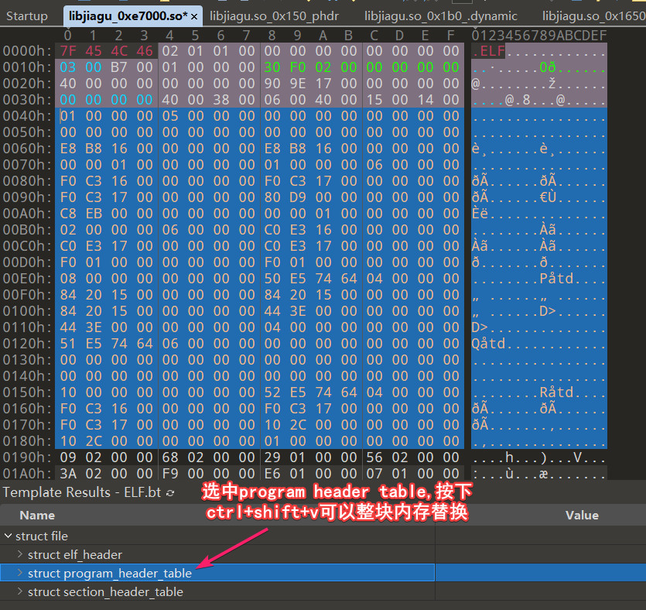Click the 00E0h address label
The height and width of the screenshot is (610, 646).
[28, 279]
